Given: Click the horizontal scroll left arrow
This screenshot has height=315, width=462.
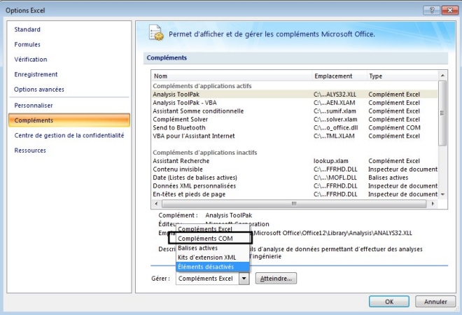Looking at the screenshot, I should pos(157,204).
